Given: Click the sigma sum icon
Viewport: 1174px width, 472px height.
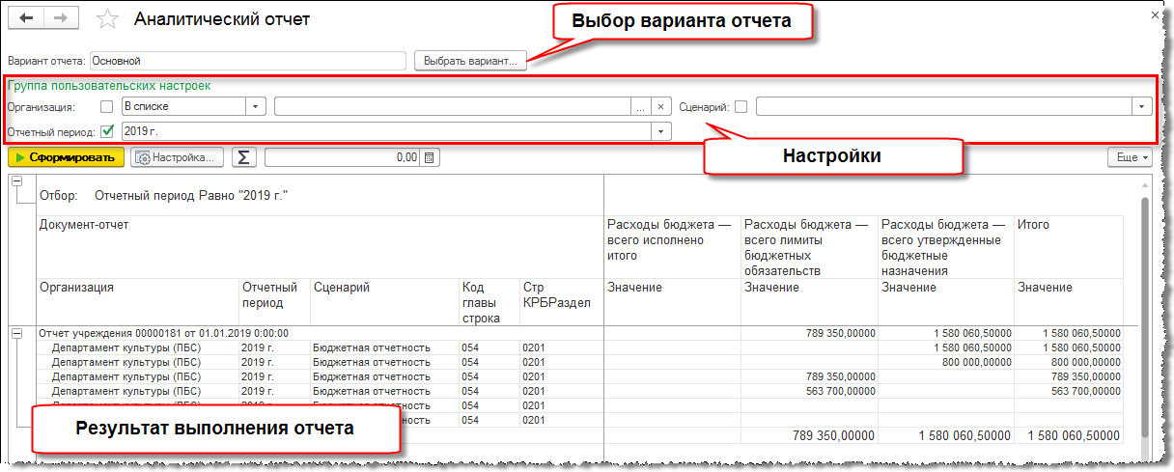Looking at the screenshot, I should point(244,157).
